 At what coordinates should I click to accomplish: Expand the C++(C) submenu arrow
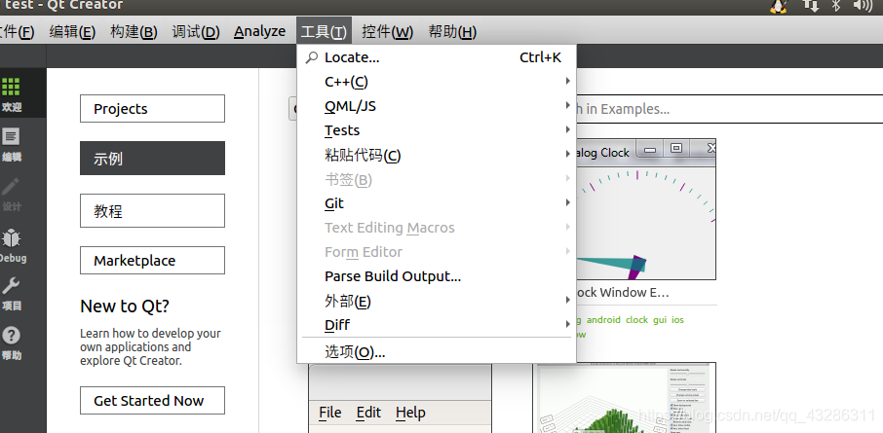[x=567, y=82]
